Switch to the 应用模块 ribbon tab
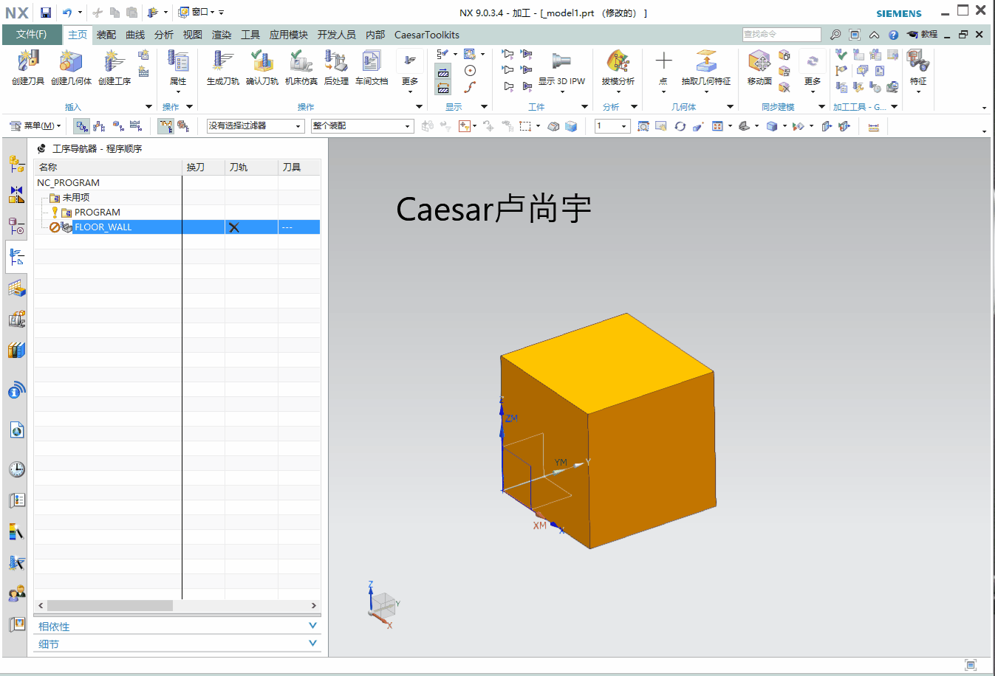Image resolution: width=995 pixels, height=676 pixels. click(289, 35)
